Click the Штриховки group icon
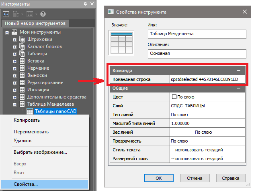This screenshot has width=254, height=191. tap(22, 39)
